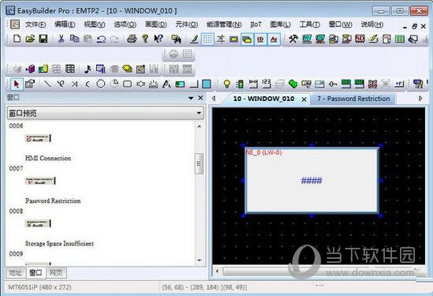Toggle the address 'Ac' display button
This screenshot has height=296, width=433.
click(x=274, y=39)
